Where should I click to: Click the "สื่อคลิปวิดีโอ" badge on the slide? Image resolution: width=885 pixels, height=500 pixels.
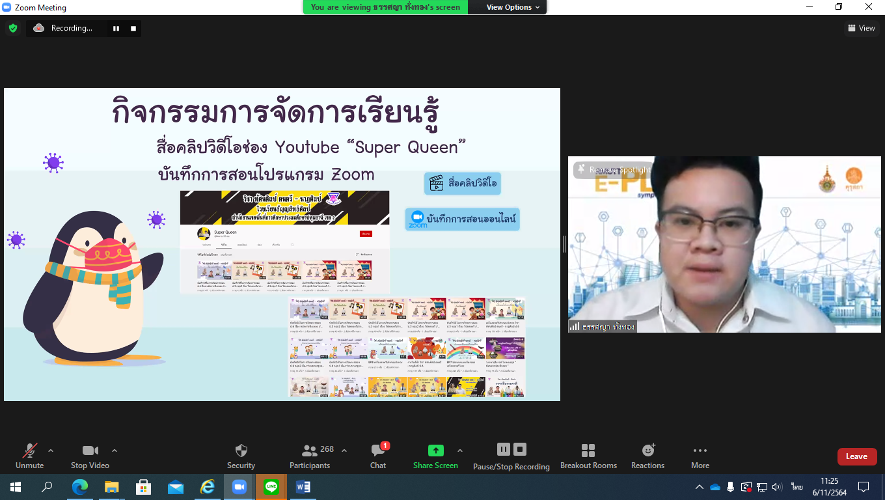tap(463, 184)
